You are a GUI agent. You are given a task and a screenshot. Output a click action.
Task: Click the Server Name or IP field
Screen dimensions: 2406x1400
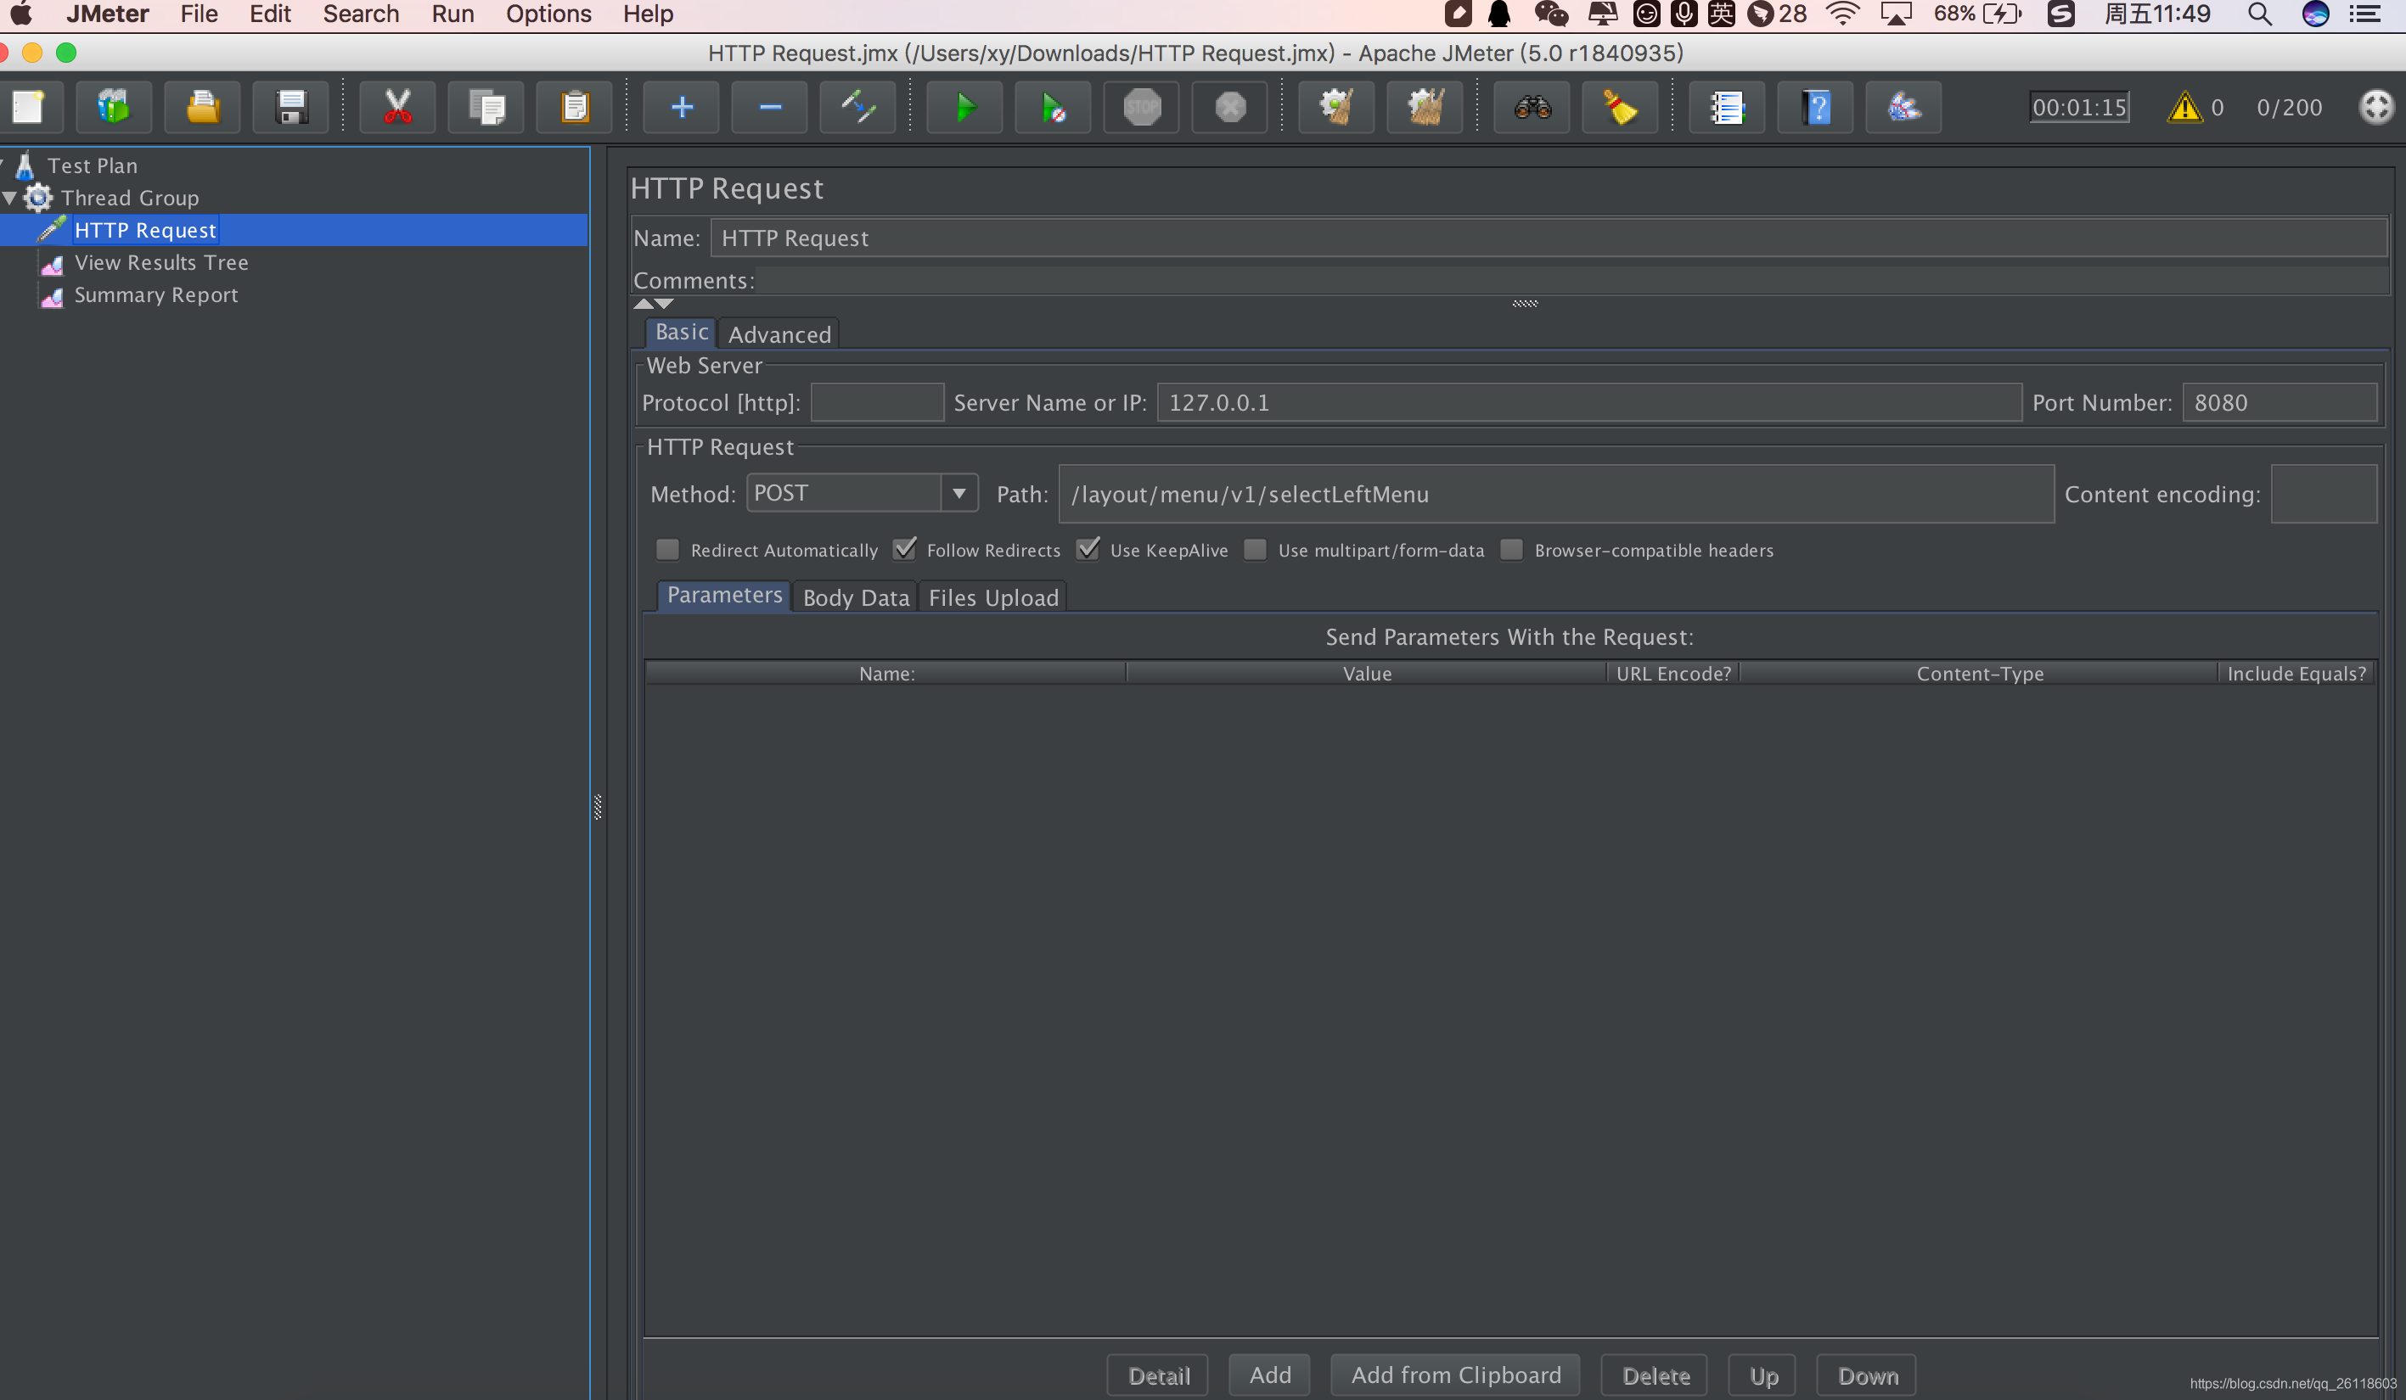tap(1588, 403)
